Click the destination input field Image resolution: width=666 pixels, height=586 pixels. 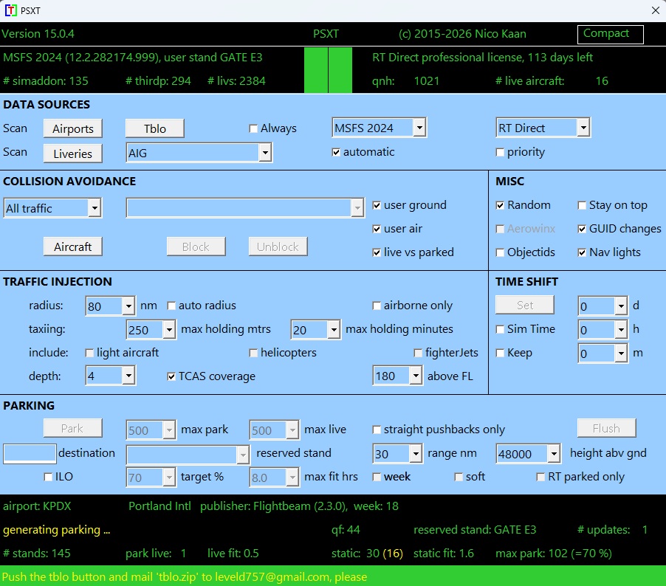[x=30, y=453]
